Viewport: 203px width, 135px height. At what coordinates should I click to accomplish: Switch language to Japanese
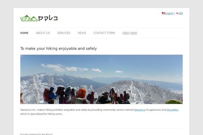181,13
